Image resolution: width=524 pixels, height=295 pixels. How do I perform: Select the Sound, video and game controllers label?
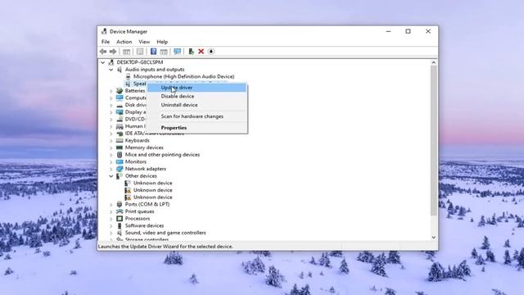click(x=165, y=233)
